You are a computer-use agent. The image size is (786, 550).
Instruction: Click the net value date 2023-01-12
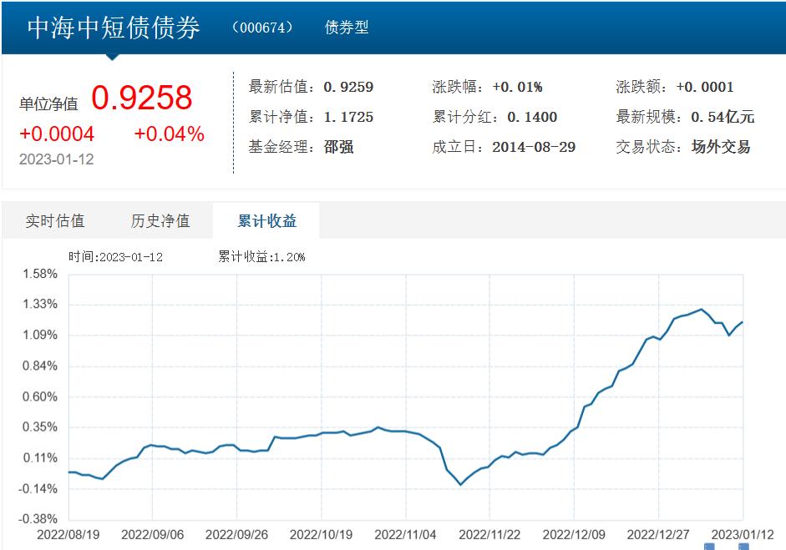[x=57, y=159]
